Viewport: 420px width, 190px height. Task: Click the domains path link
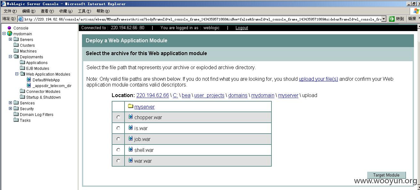pos(238,95)
